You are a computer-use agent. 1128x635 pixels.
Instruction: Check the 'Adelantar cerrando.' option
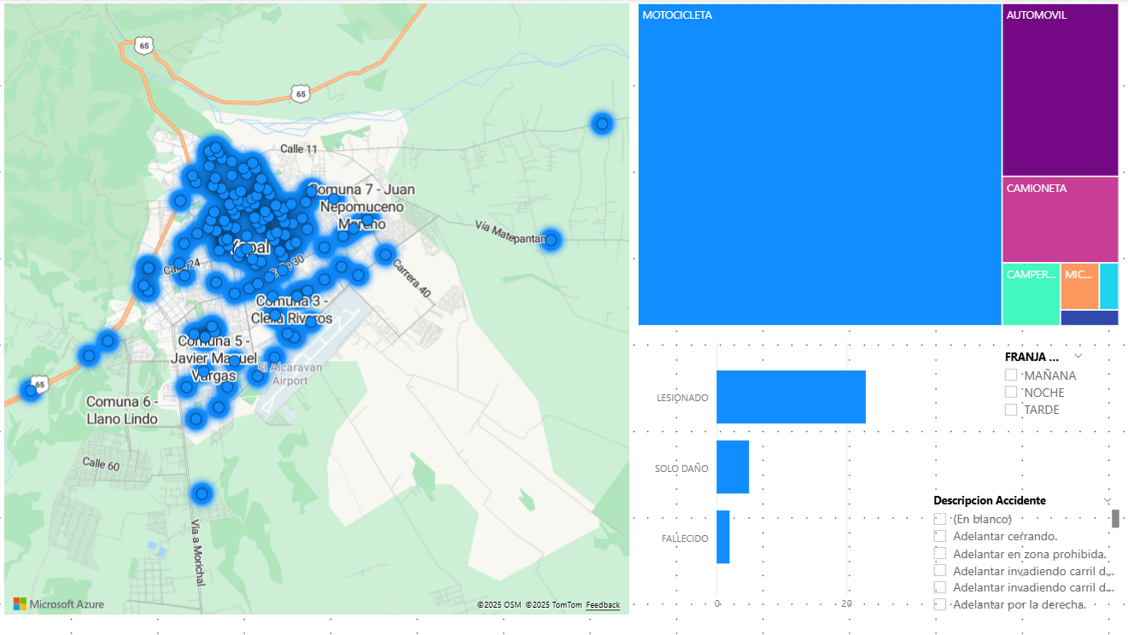940,536
